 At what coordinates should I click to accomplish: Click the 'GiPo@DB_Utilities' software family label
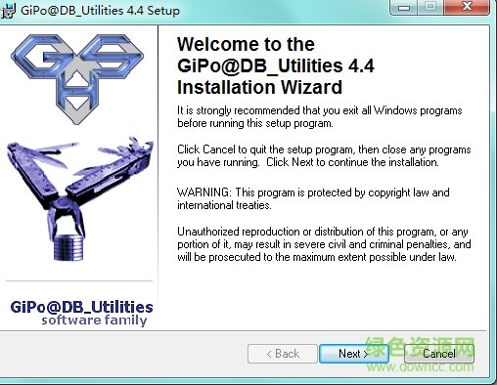click(x=81, y=314)
